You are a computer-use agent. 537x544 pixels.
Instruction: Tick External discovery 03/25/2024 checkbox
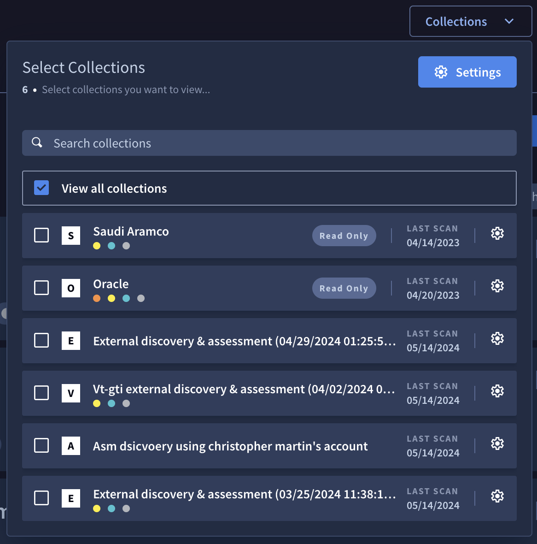tap(41, 498)
